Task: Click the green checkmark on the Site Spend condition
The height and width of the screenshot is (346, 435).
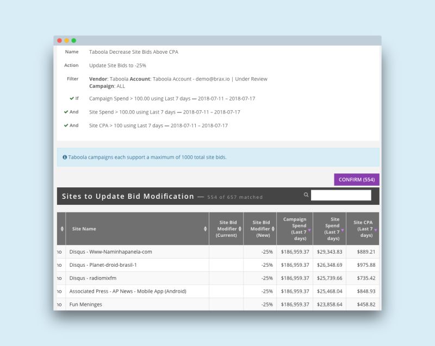Action: (x=66, y=112)
